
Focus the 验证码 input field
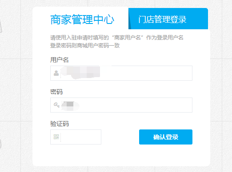click(x=76, y=137)
